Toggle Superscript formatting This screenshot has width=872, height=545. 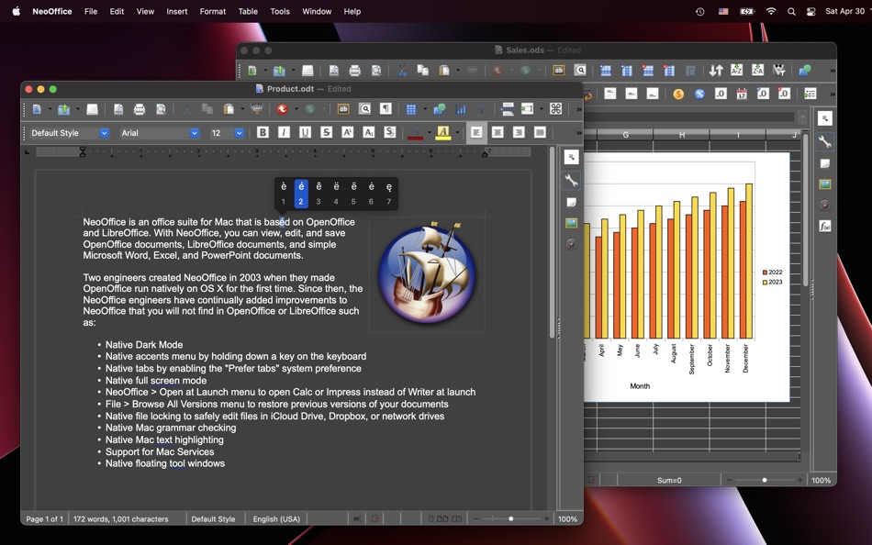348,132
